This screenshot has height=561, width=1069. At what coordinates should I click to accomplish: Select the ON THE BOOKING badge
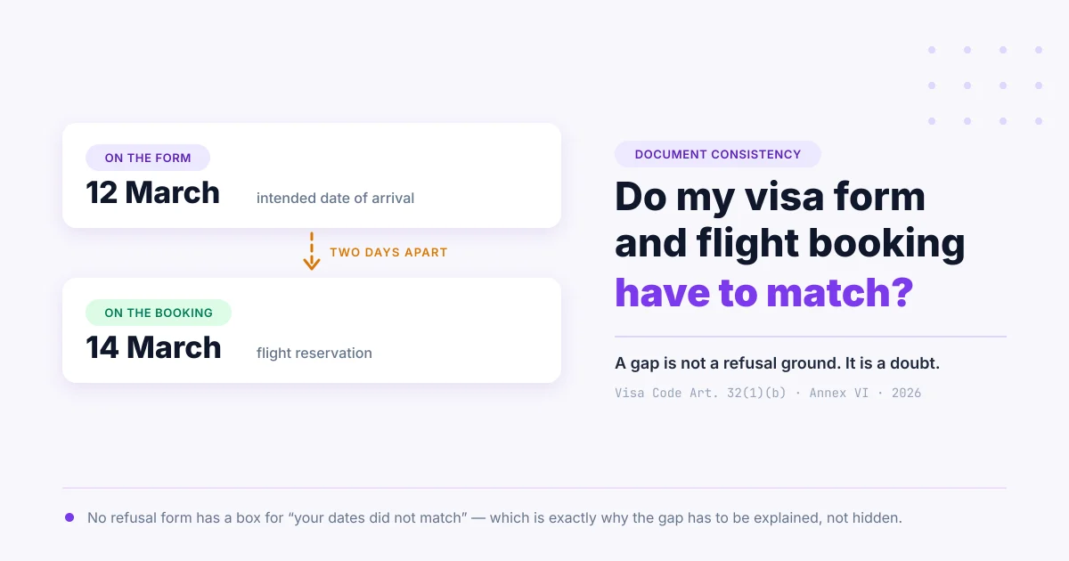coord(159,313)
